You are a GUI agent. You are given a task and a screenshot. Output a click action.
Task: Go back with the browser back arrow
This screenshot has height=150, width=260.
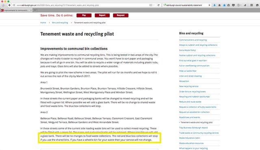(9, 5)
